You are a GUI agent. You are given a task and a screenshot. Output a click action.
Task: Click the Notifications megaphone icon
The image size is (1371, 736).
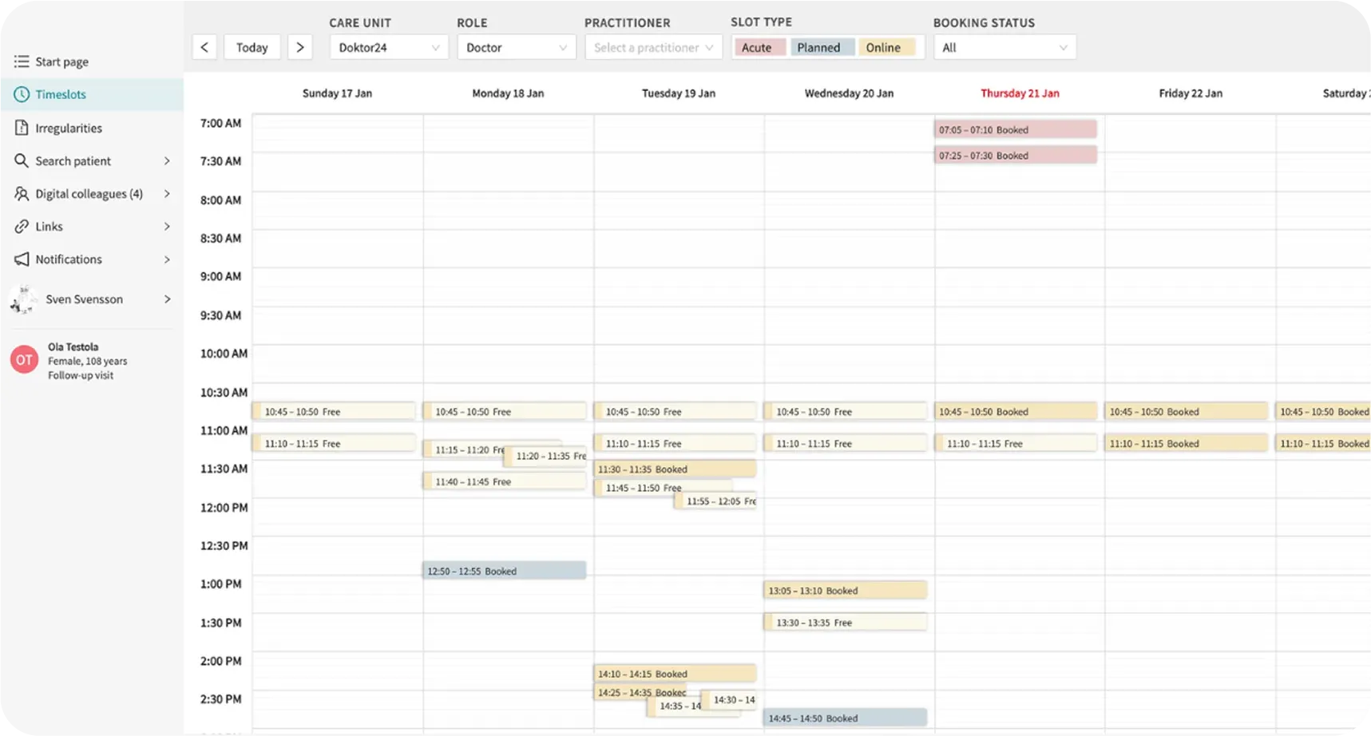point(22,259)
